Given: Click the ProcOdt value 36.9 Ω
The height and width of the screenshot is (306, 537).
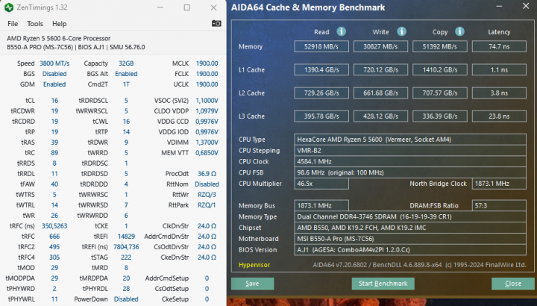Looking at the screenshot, I should 207,174.
